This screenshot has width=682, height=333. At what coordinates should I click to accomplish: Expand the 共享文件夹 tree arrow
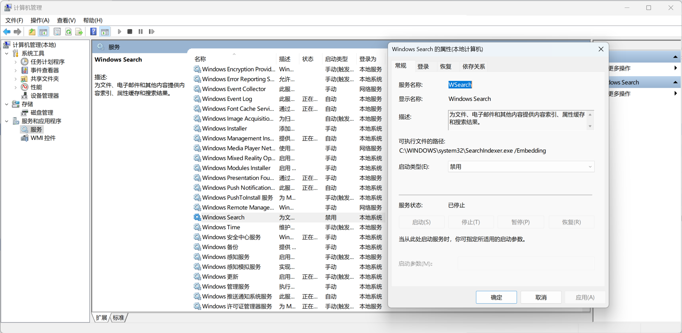pyautogui.click(x=16, y=79)
